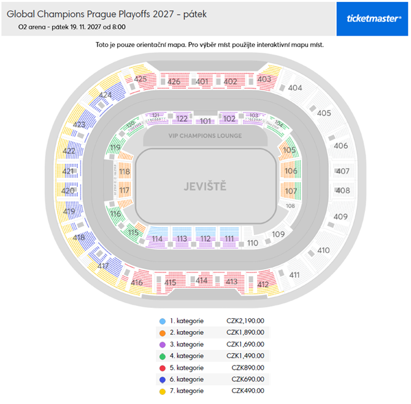Click the Ticketmaster logo
This screenshot has width=411, height=404.
point(371,18)
